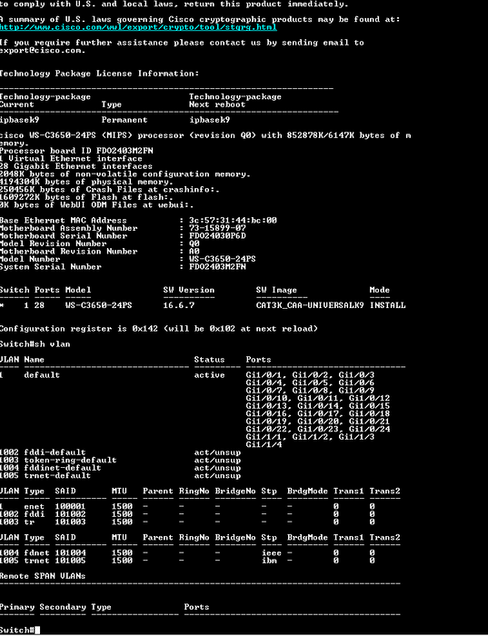The height and width of the screenshot is (636, 488).
Task: Click the export@cisco.com email address text
Action: [42, 50]
